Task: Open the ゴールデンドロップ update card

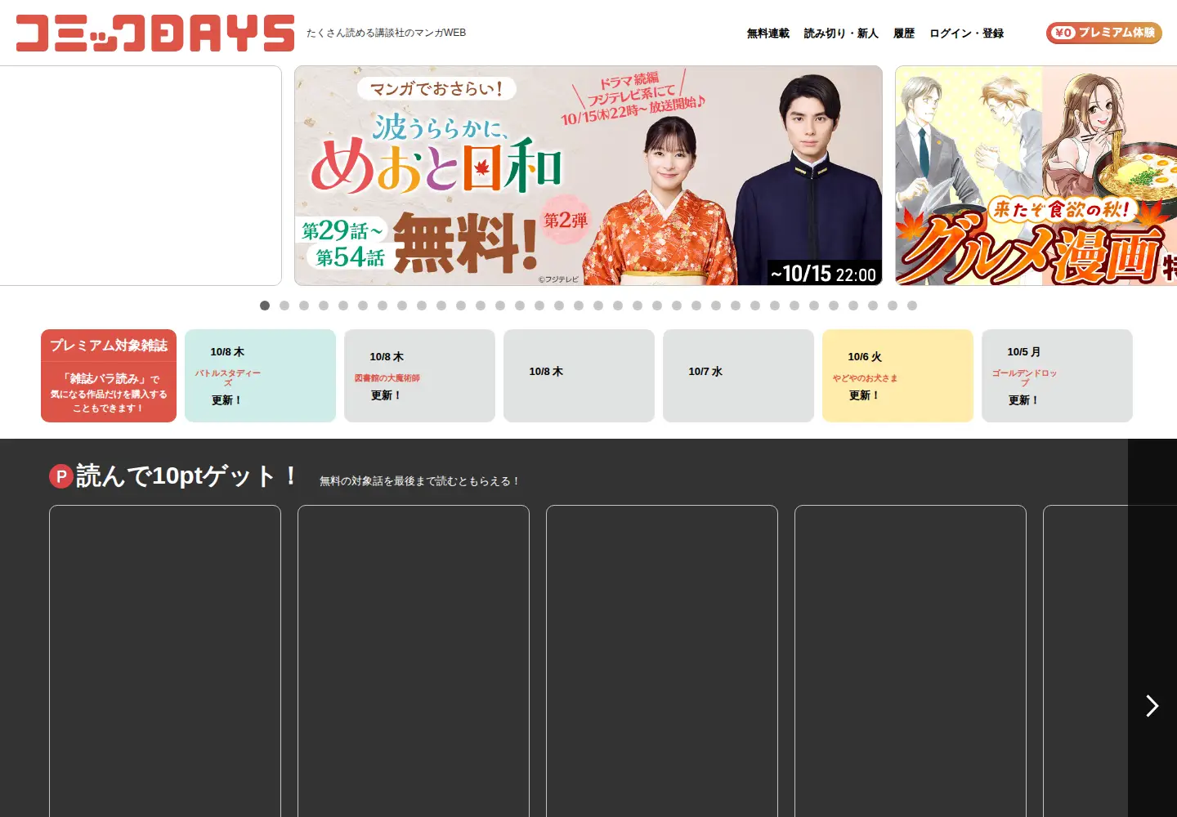Action: (1057, 376)
